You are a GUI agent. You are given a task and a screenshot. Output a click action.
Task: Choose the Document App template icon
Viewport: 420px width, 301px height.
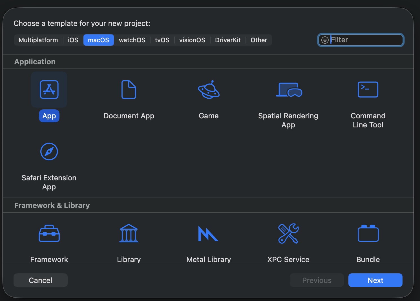(129, 90)
